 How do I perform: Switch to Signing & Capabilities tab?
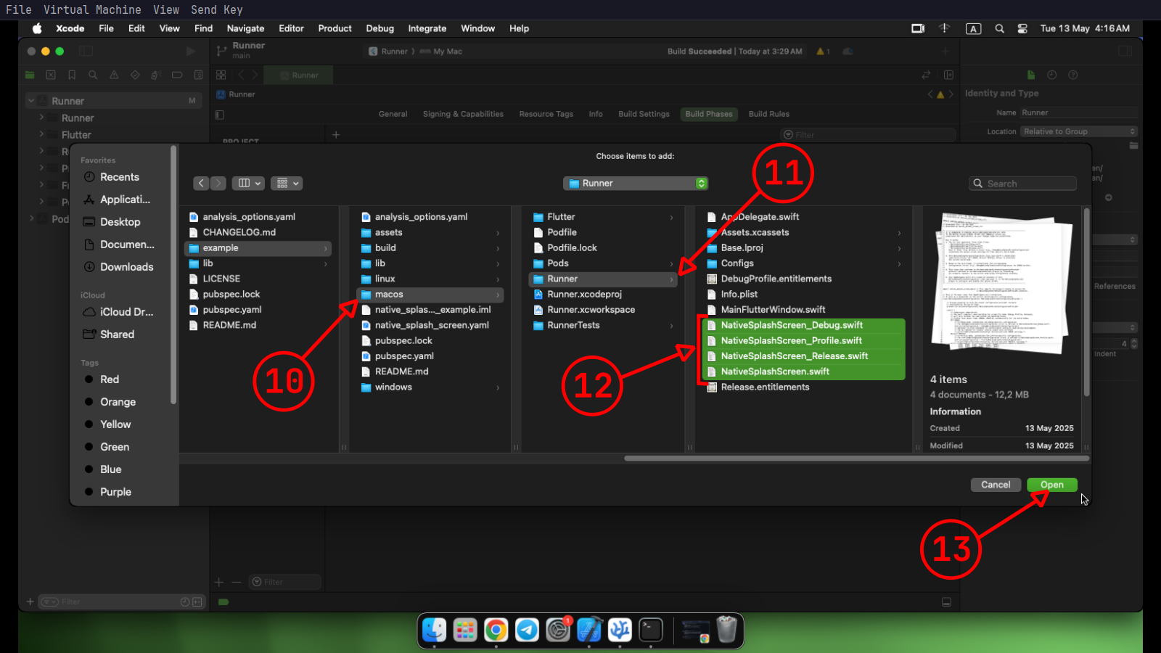point(463,114)
